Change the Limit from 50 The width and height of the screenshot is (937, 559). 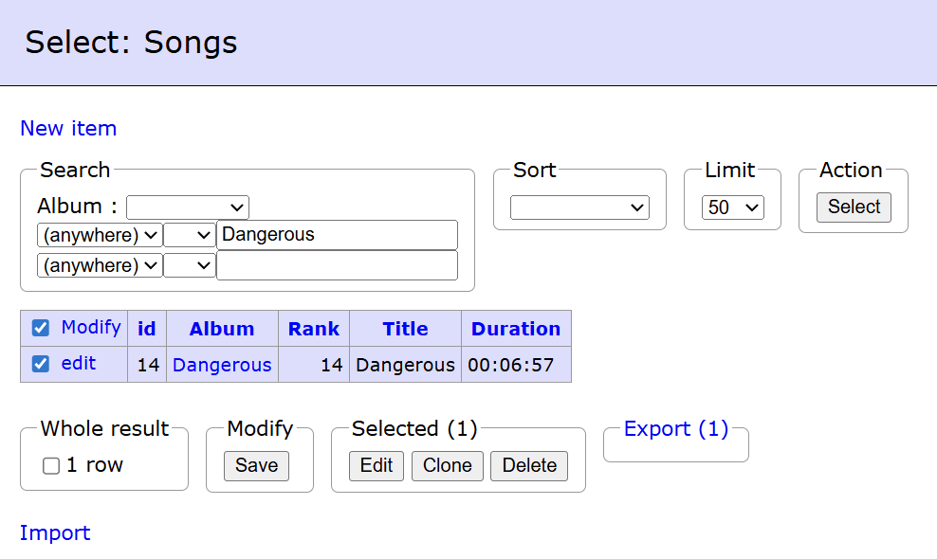point(731,207)
